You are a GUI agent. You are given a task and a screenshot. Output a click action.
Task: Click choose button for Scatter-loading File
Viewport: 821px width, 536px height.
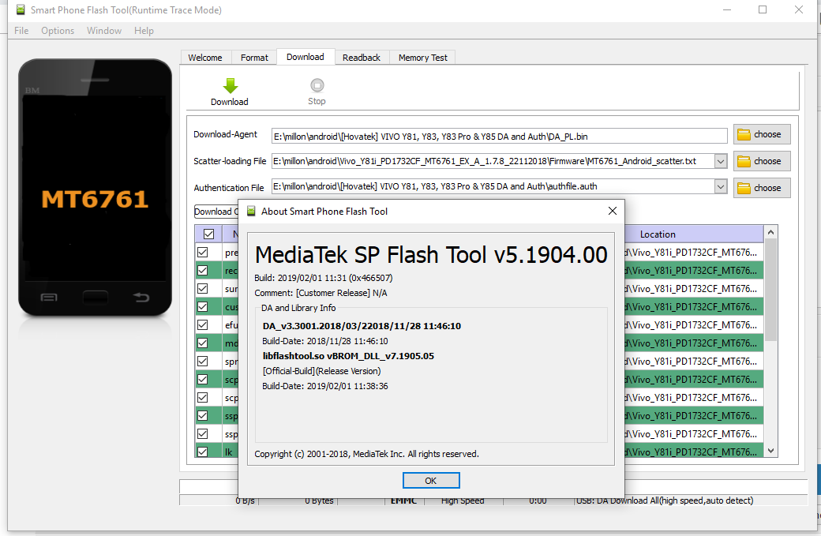point(762,161)
